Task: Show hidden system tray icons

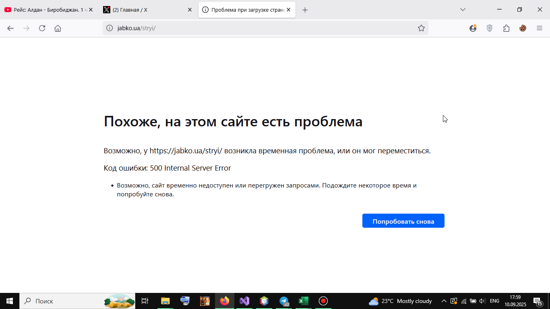Action: click(x=444, y=301)
